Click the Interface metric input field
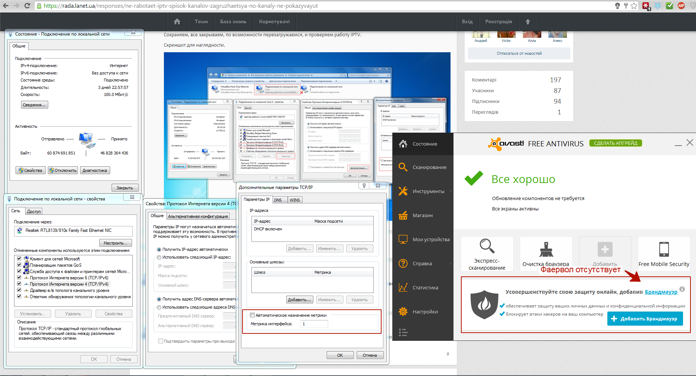 pos(314,324)
